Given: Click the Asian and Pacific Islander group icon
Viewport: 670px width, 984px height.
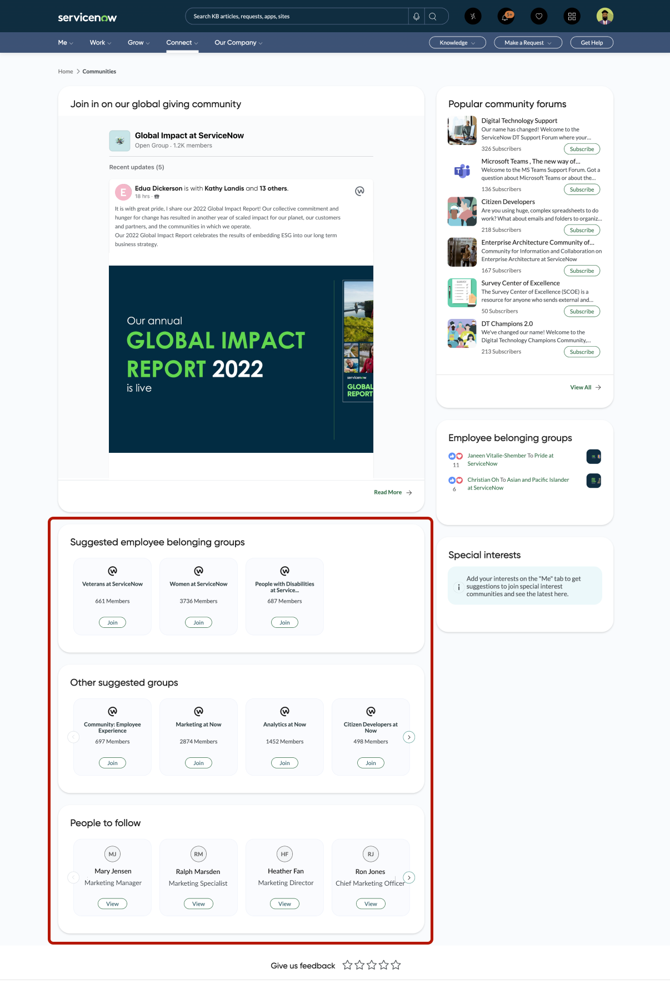Looking at the screenshot, I should 594,481.
